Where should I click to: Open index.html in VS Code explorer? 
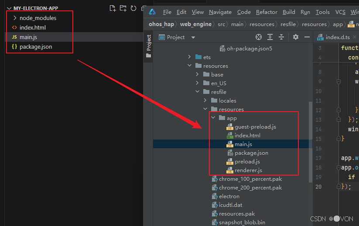(x=33, y=27)
